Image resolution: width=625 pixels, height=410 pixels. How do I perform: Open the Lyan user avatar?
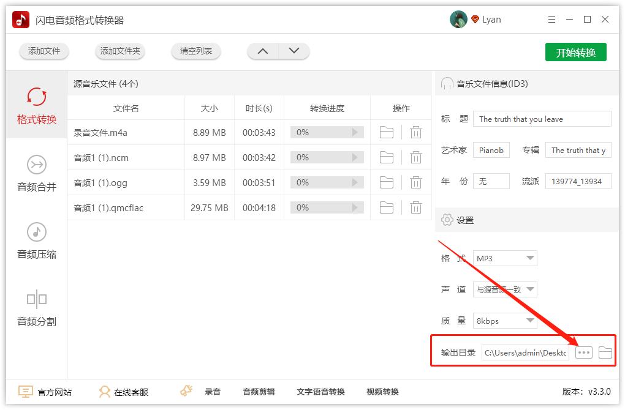[x=458, y=20]
